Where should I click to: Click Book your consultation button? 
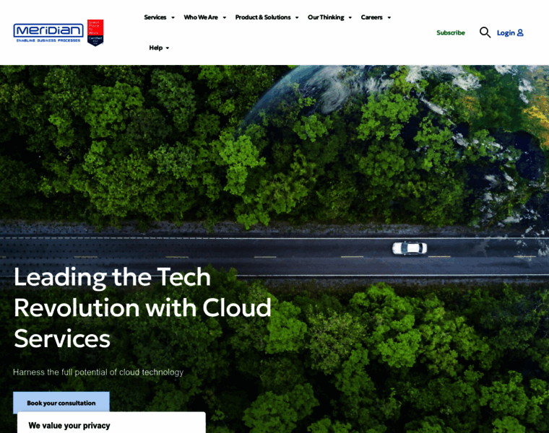point(61,403)
